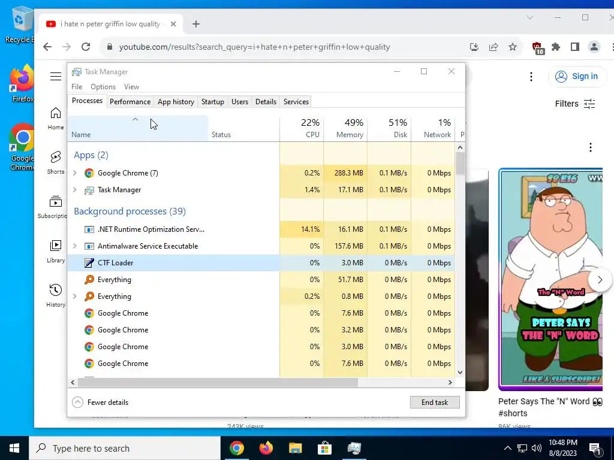
Task: Select the CTF Loader process icon
Action: [89, 263]
